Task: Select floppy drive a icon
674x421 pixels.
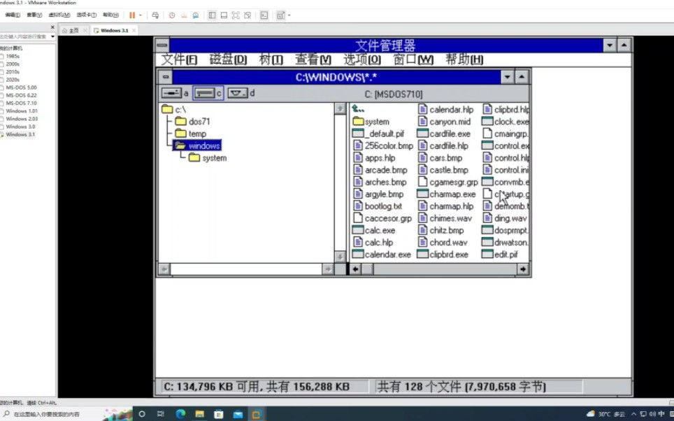Action: pyautogui.click(x=171, y=93)
